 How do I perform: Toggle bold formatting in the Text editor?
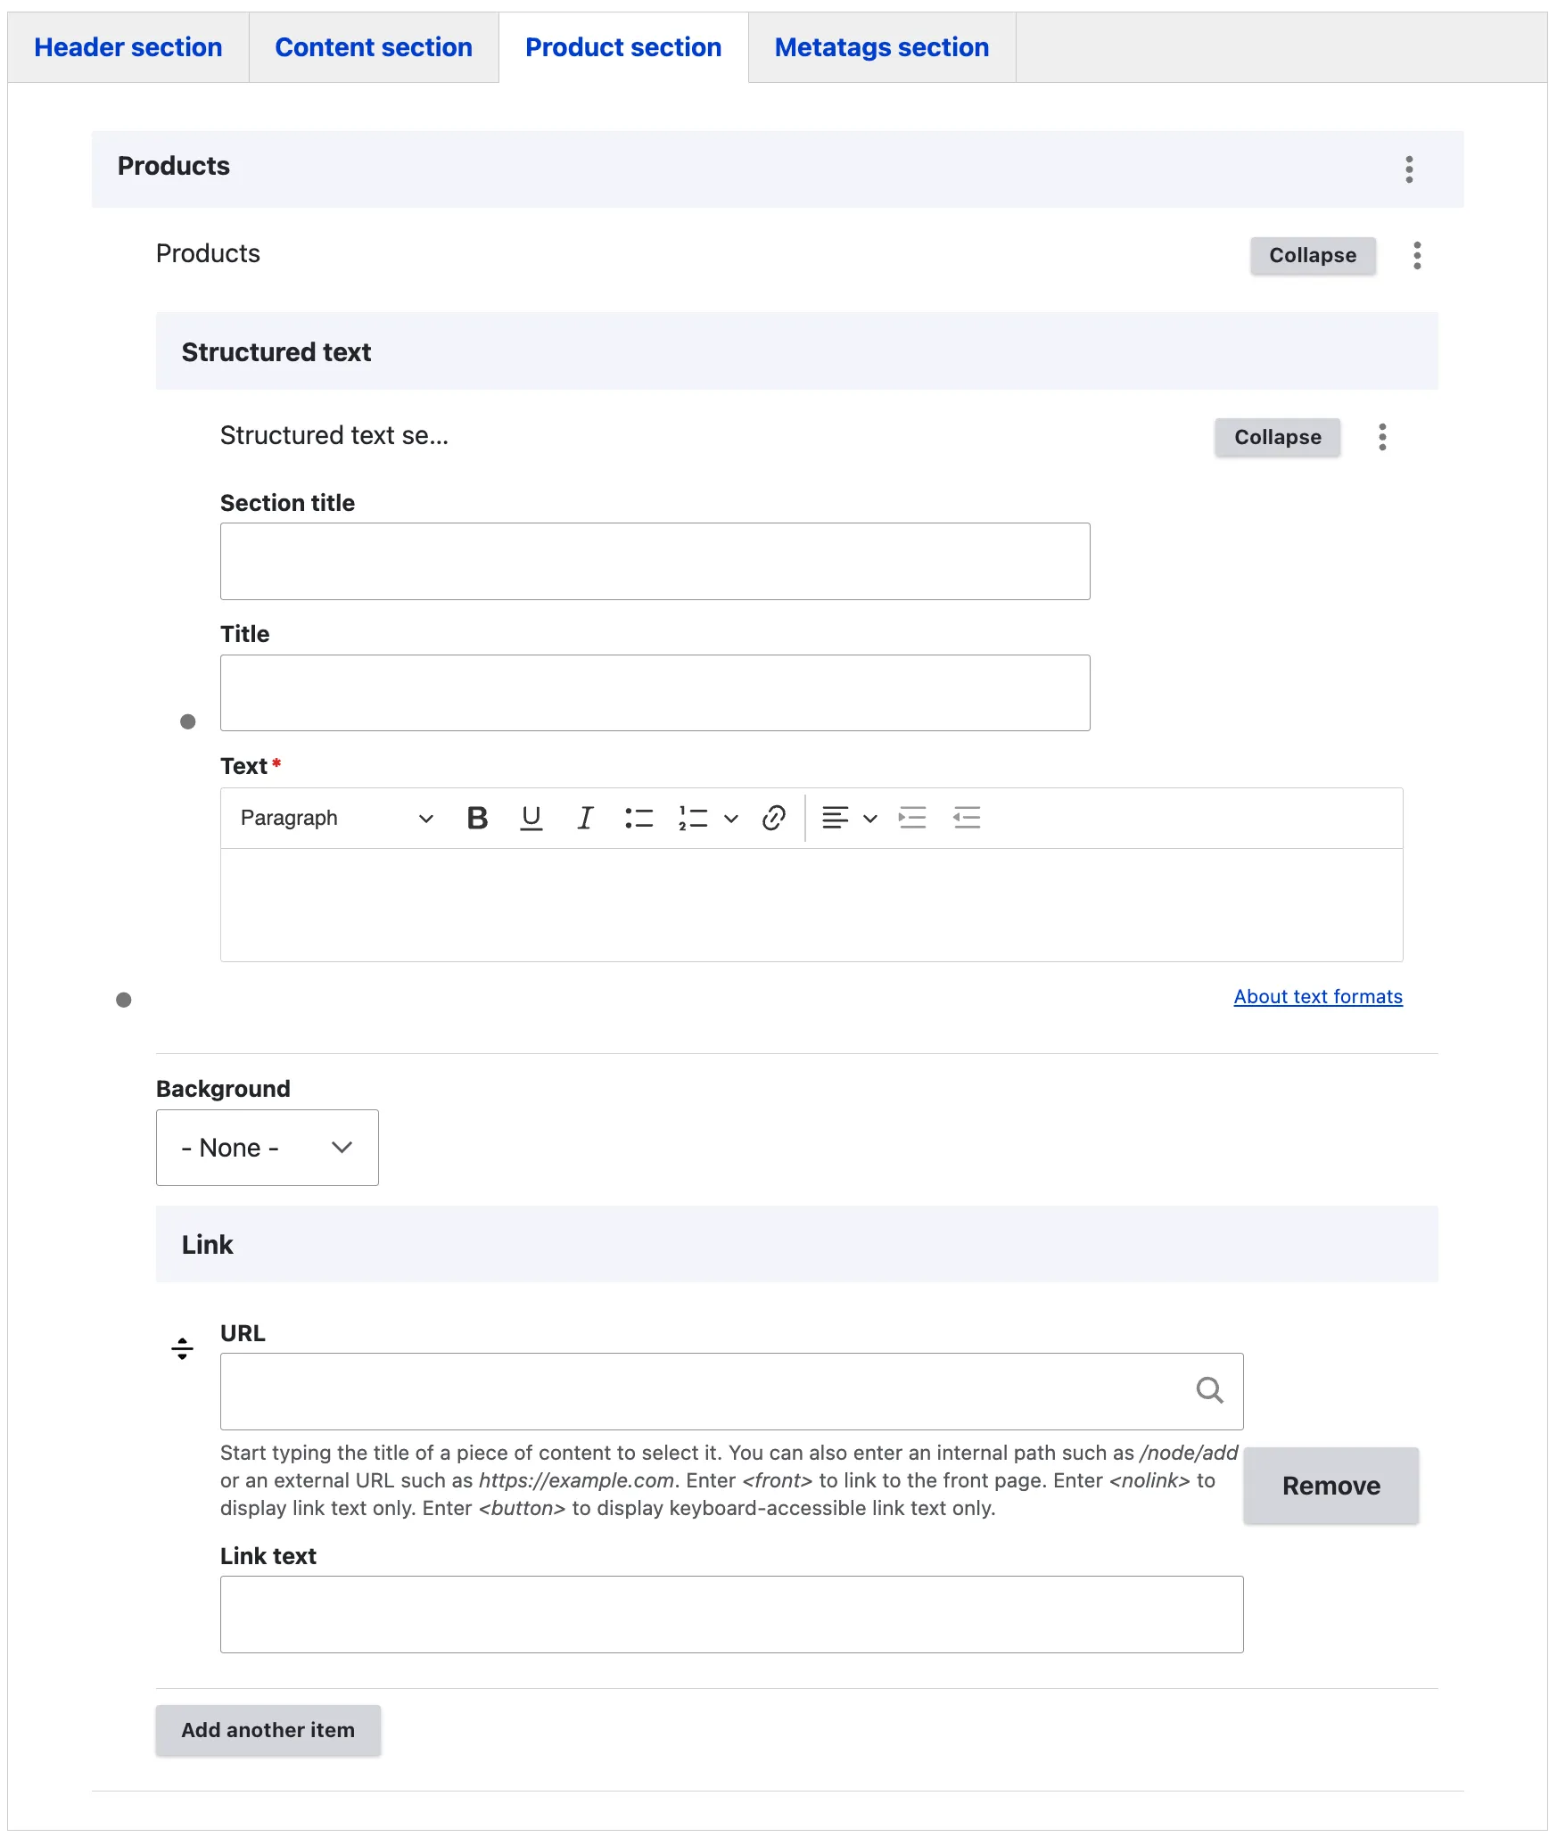(477, 818)
